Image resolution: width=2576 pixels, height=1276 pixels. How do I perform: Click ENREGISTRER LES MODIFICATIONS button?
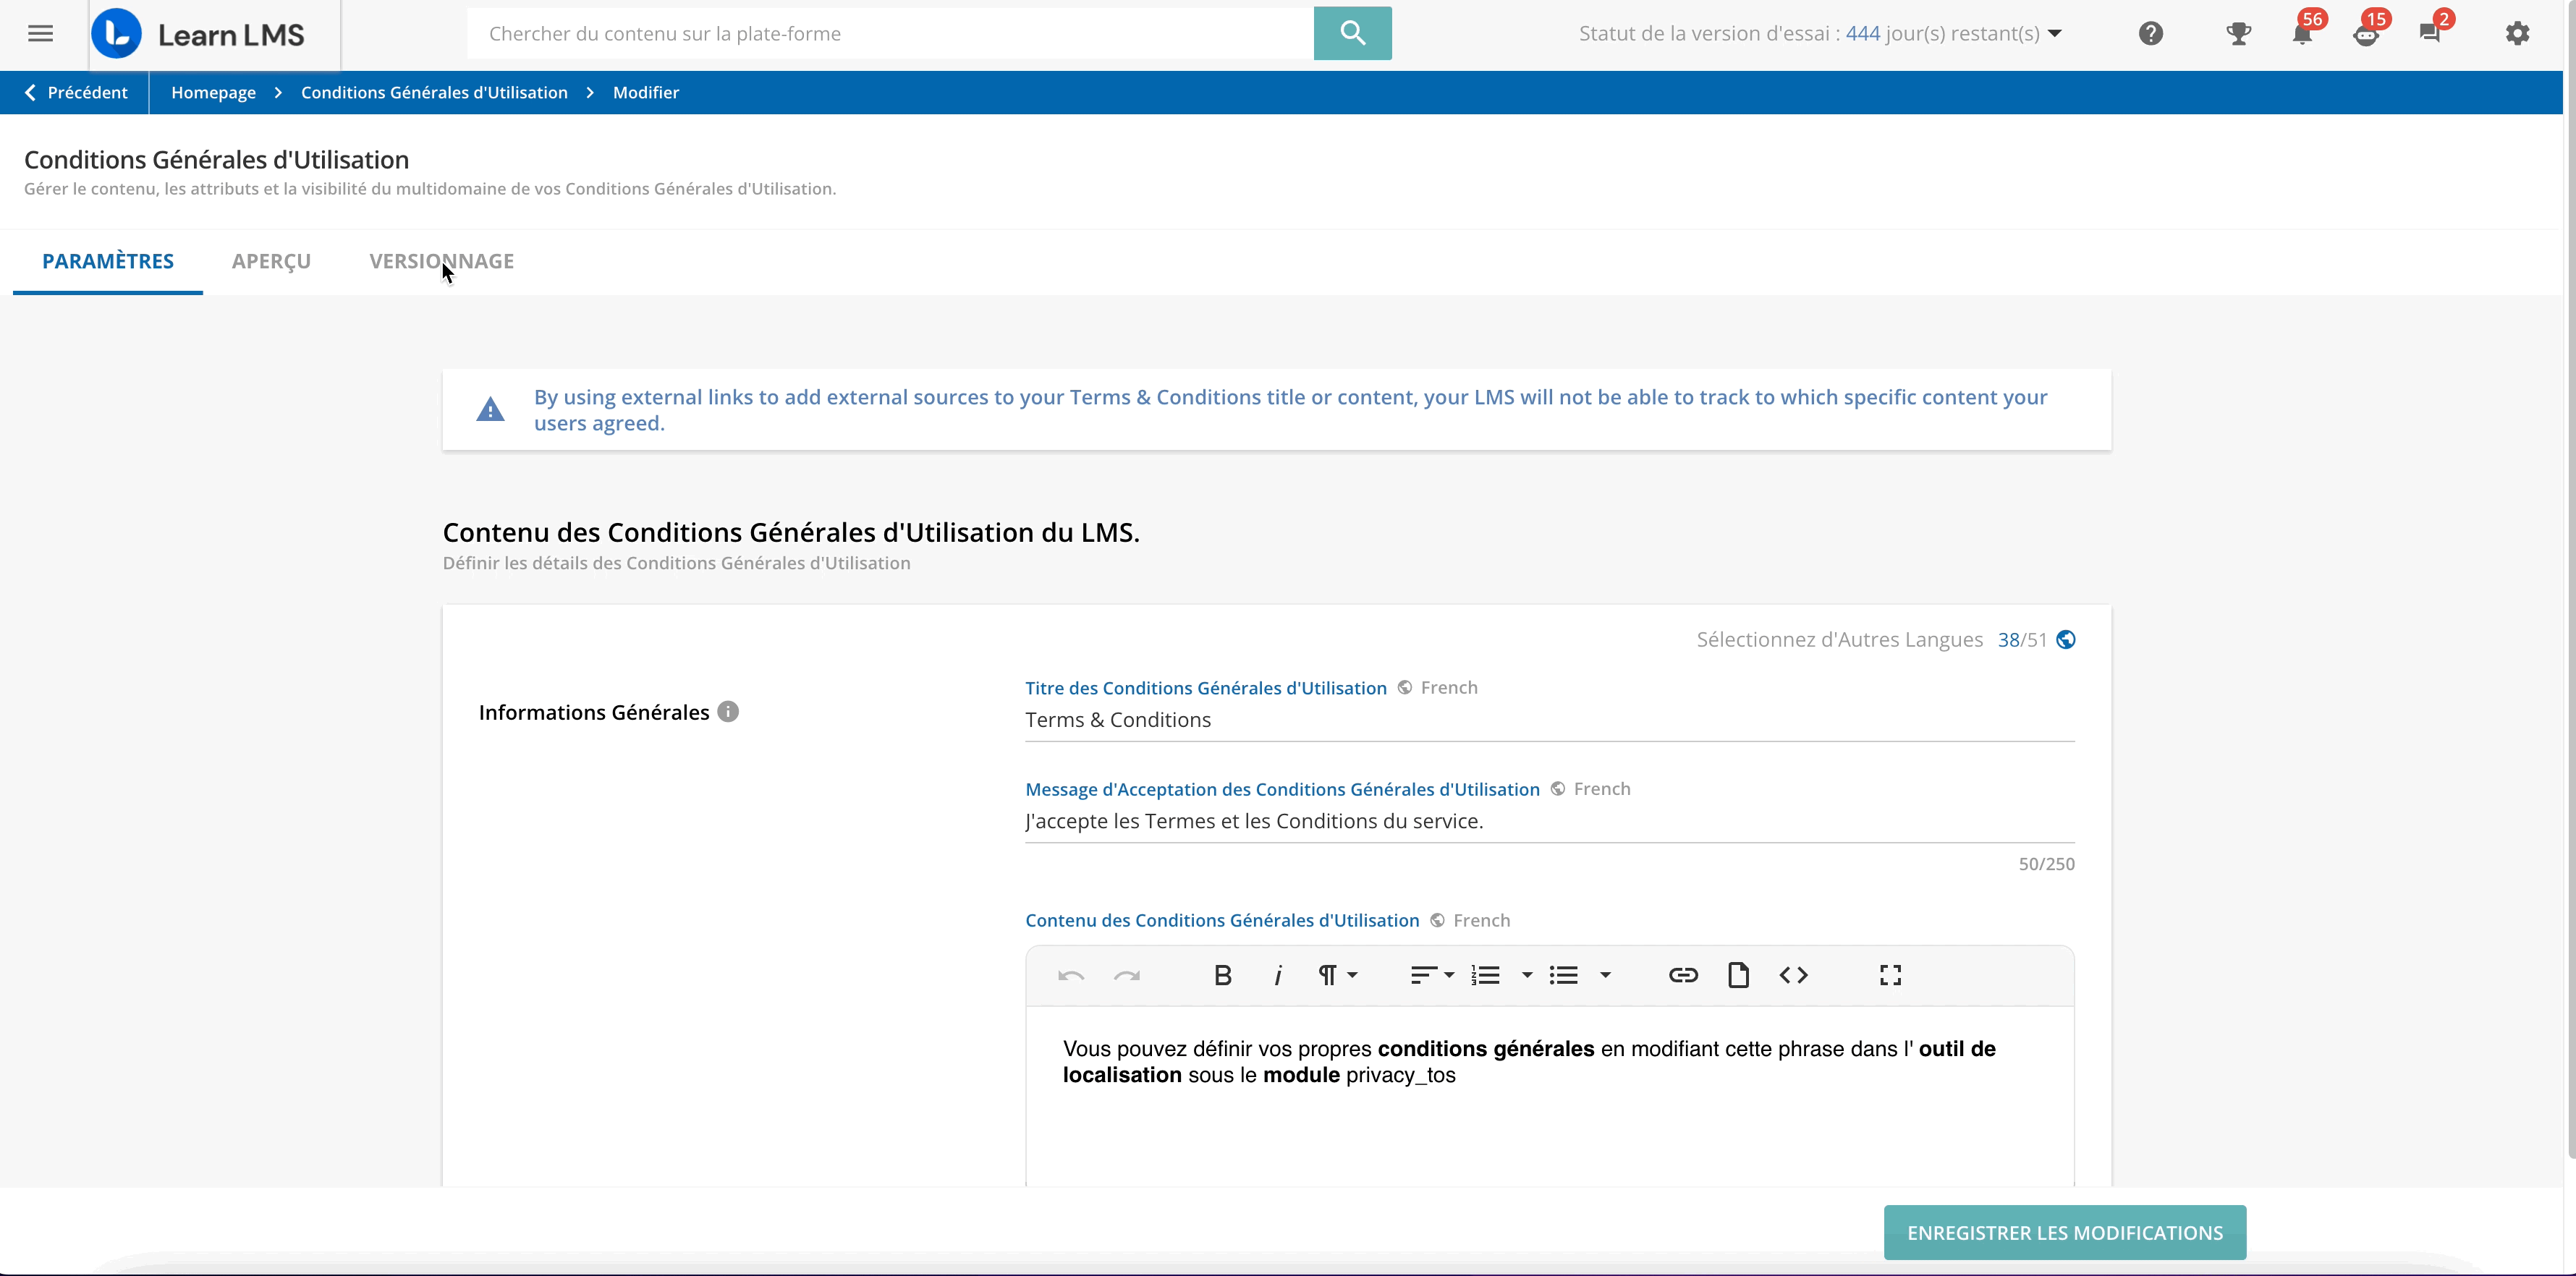[x=2064, y=1232]
